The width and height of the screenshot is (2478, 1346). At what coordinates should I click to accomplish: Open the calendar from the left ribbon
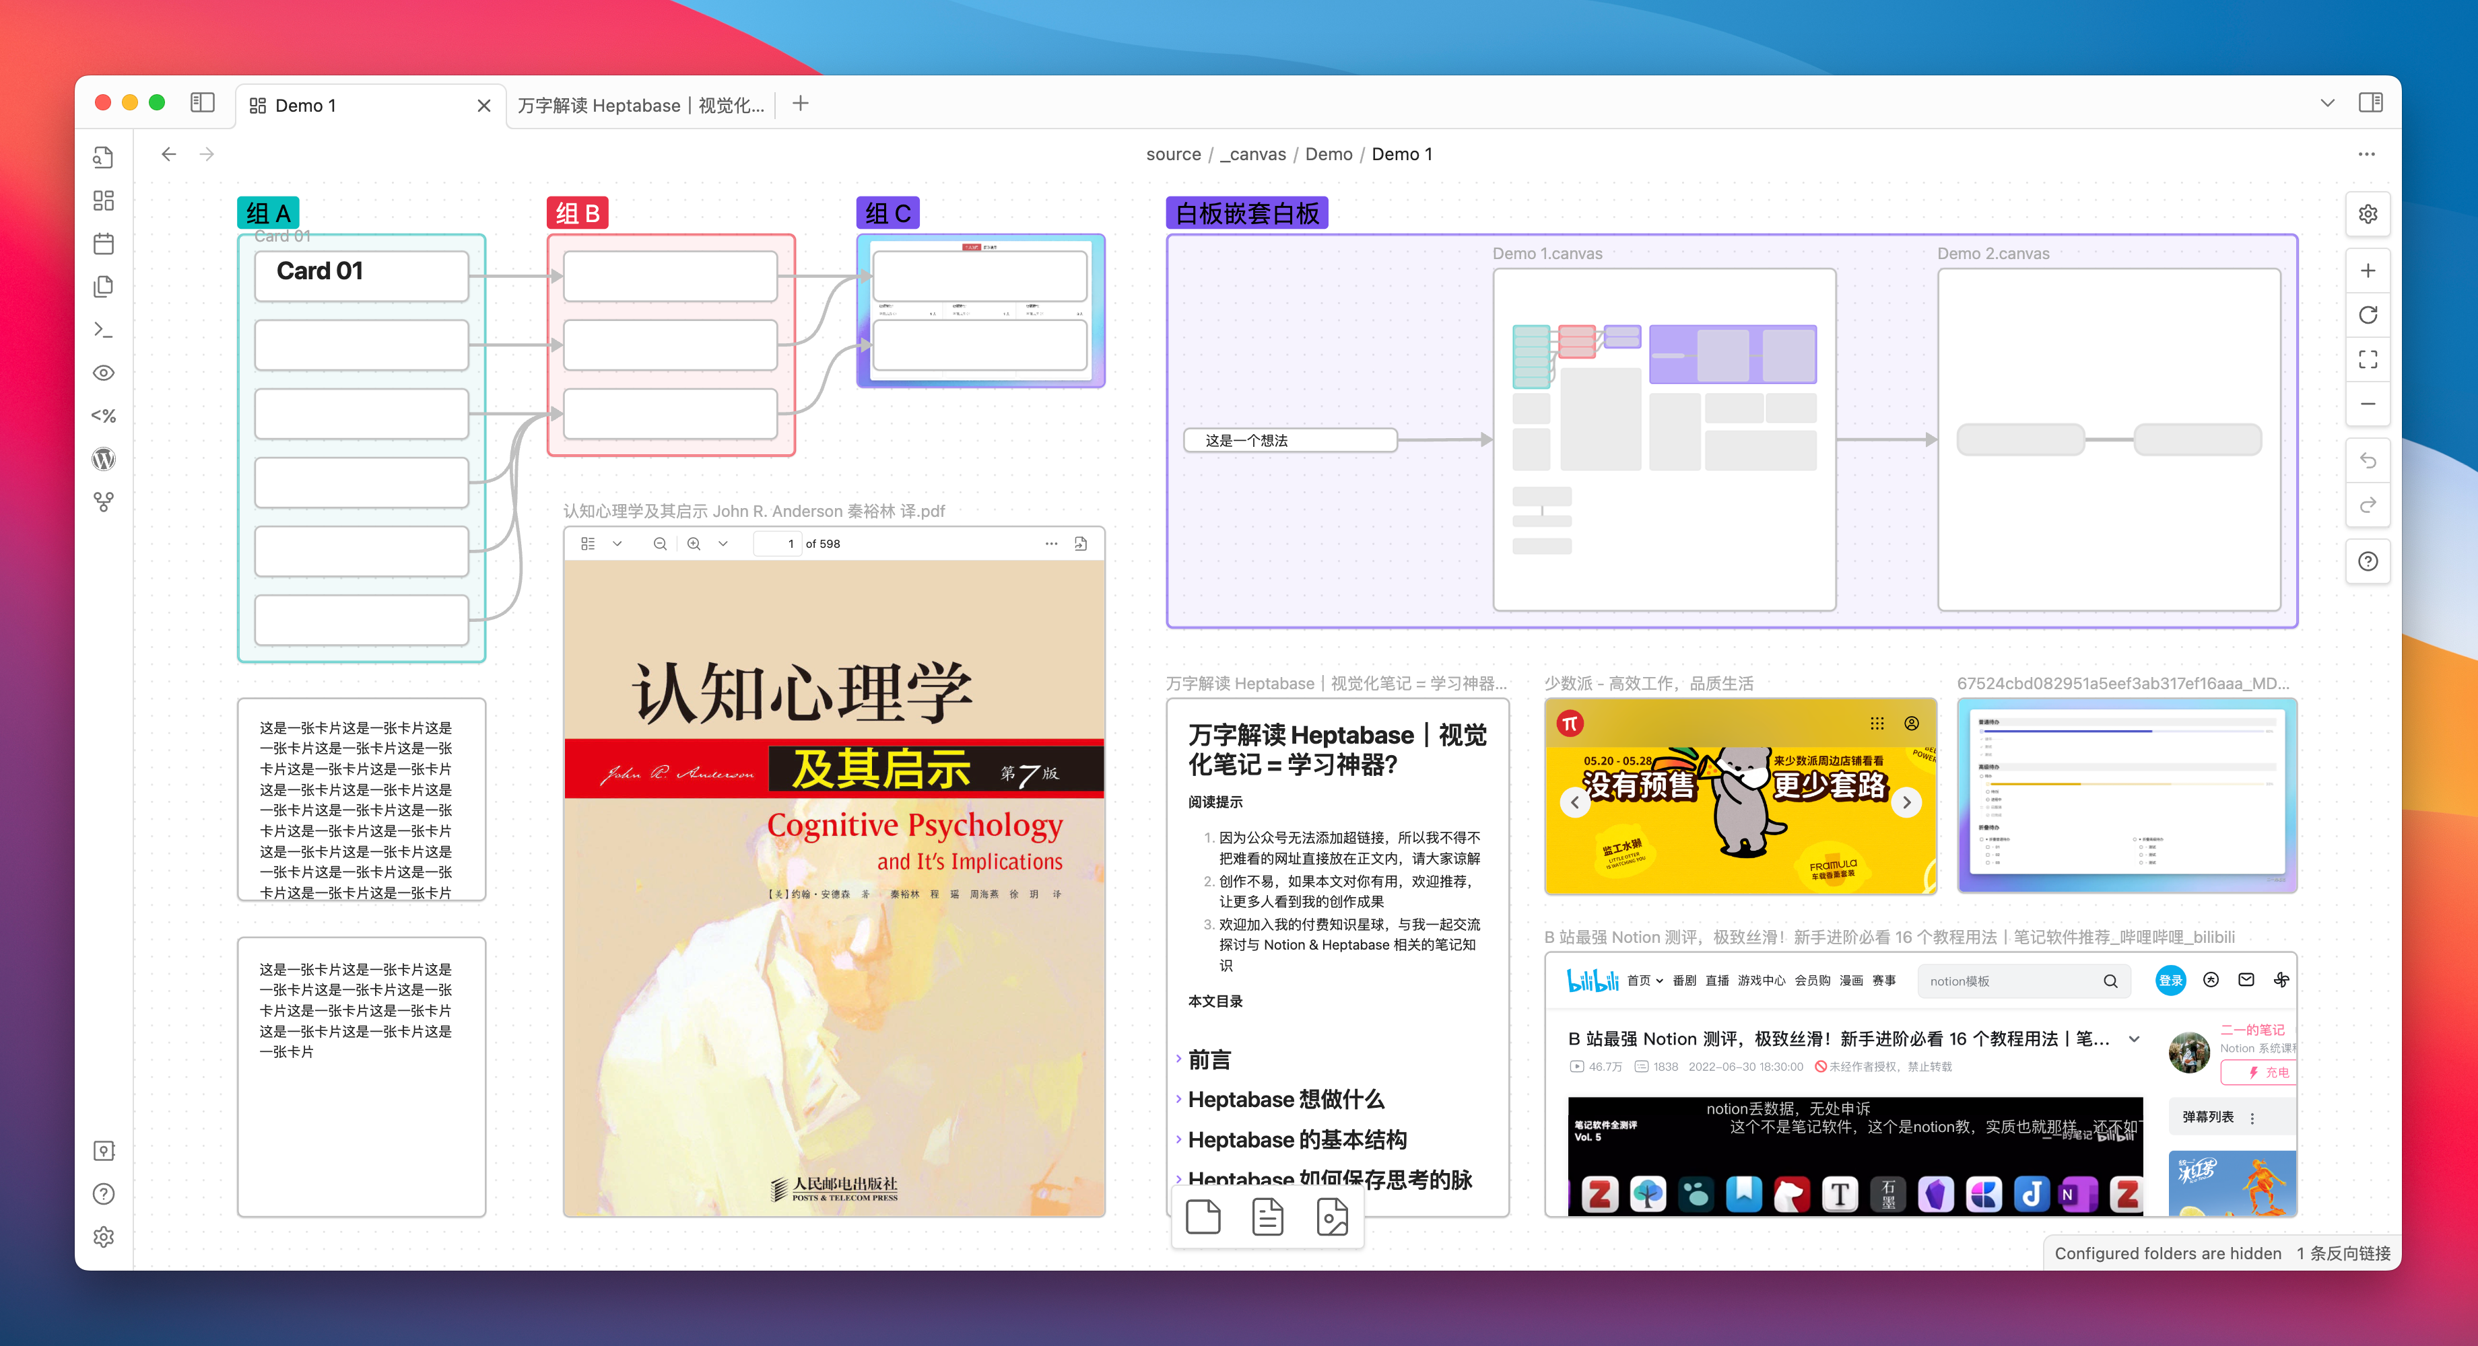[104, 243]
